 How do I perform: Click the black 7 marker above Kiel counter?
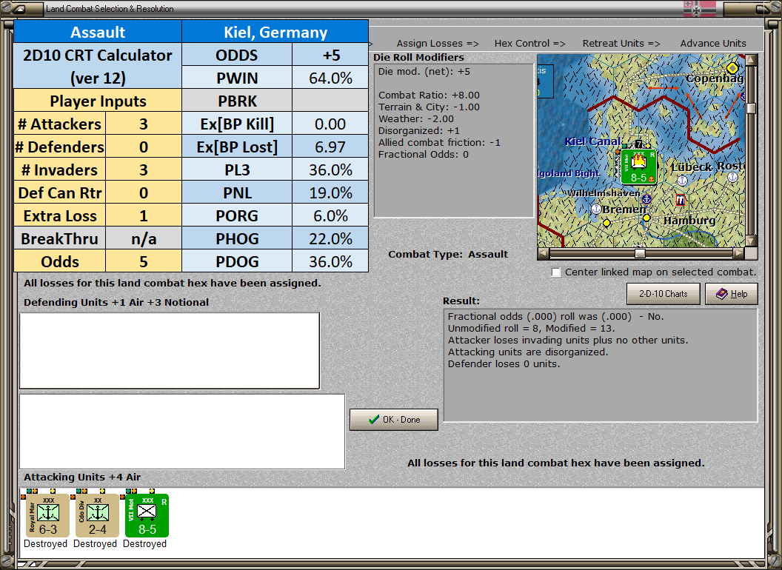(x=638, y=144)
